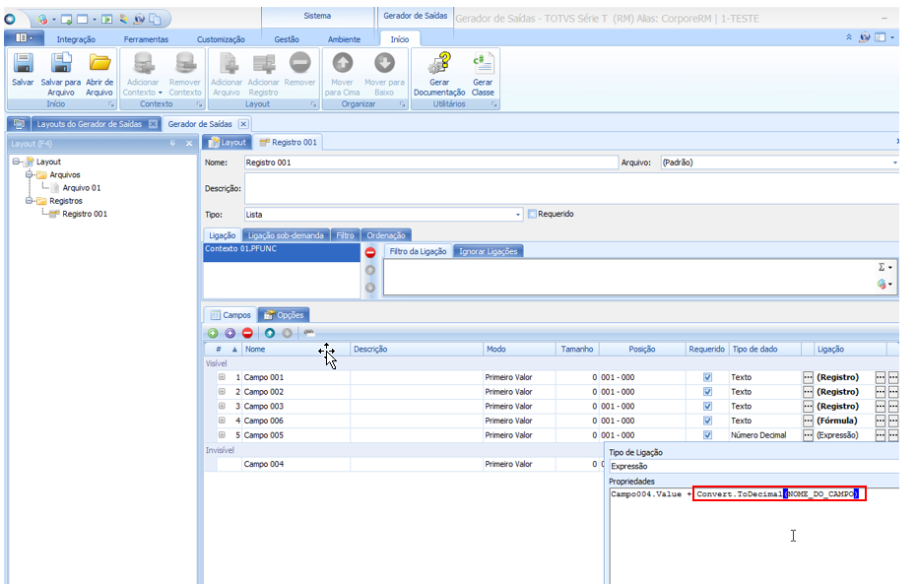Click the Descrição text field
917x584 pixels.
coord(571,189)
